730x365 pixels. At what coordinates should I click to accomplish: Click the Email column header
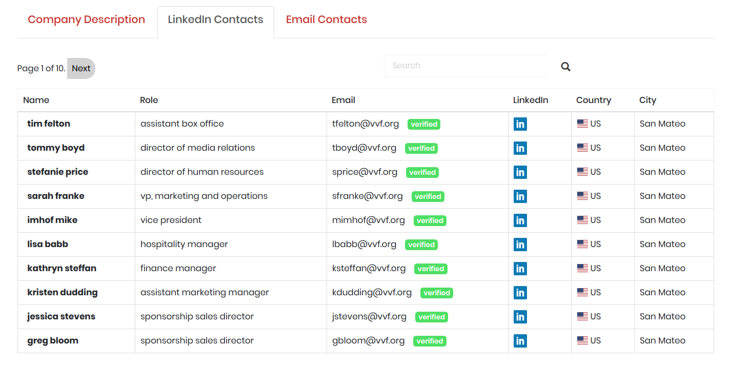[x=343, y=100]
